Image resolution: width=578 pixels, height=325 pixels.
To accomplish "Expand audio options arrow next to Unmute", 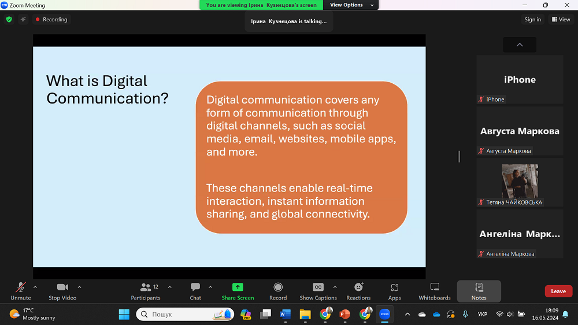I will click(35, 287).
